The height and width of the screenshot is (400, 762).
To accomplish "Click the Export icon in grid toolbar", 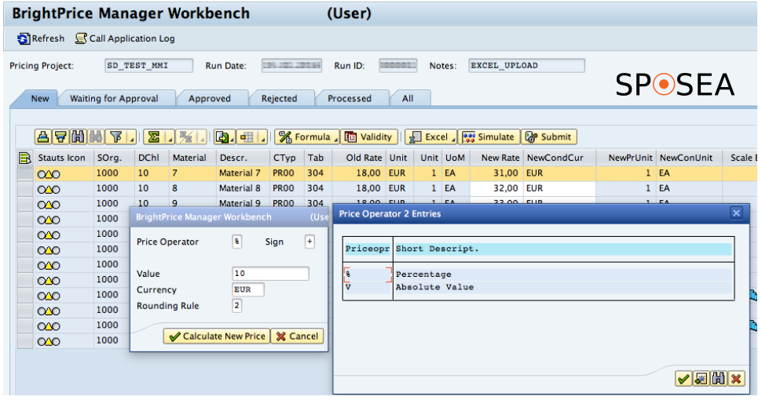I will [x=222, y=137].
